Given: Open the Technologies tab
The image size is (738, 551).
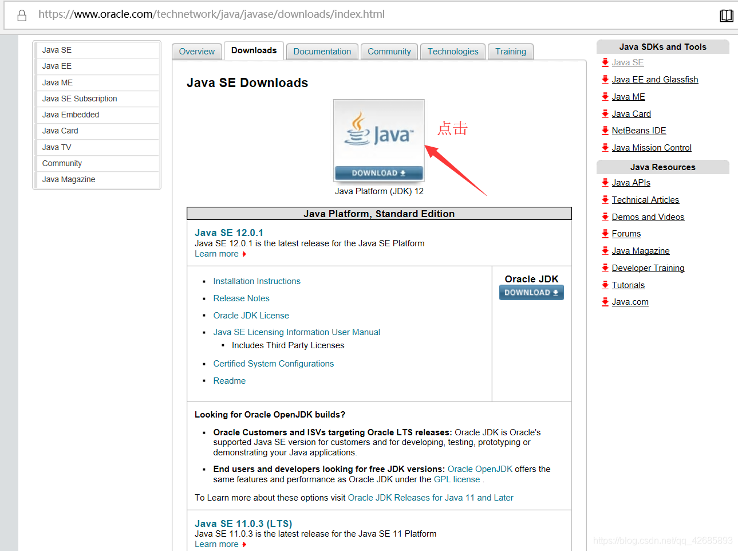Looking at the screenshot, I should pyautogui.click(x=453, y=52).
